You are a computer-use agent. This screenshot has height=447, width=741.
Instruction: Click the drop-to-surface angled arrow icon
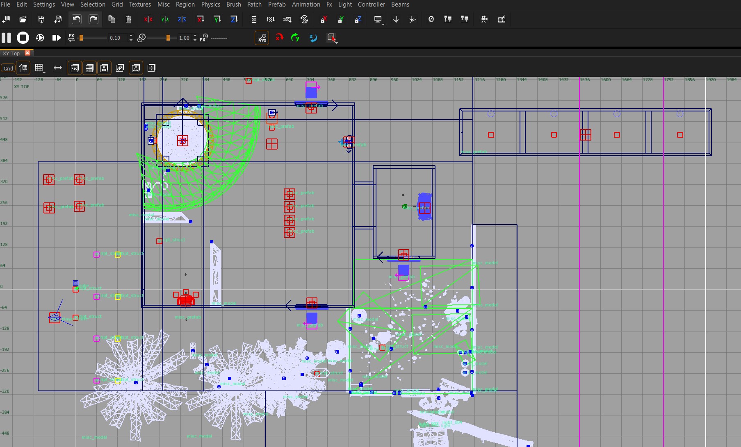[413, 19]
